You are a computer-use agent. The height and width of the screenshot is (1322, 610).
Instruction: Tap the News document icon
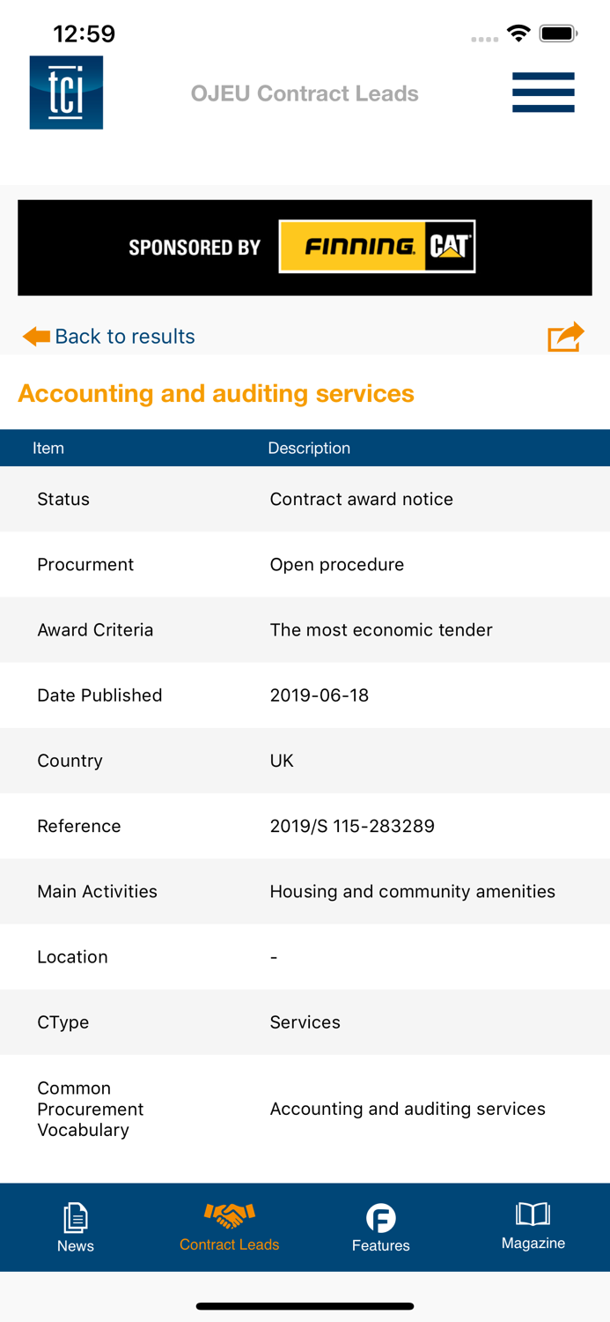(x=76, y=1217)
